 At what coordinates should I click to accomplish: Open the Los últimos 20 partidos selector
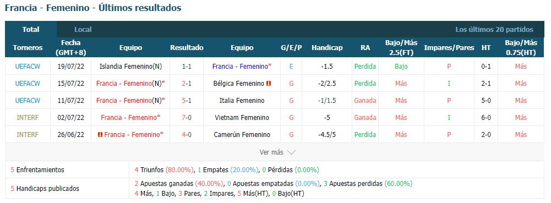click(x=494, y=30)
